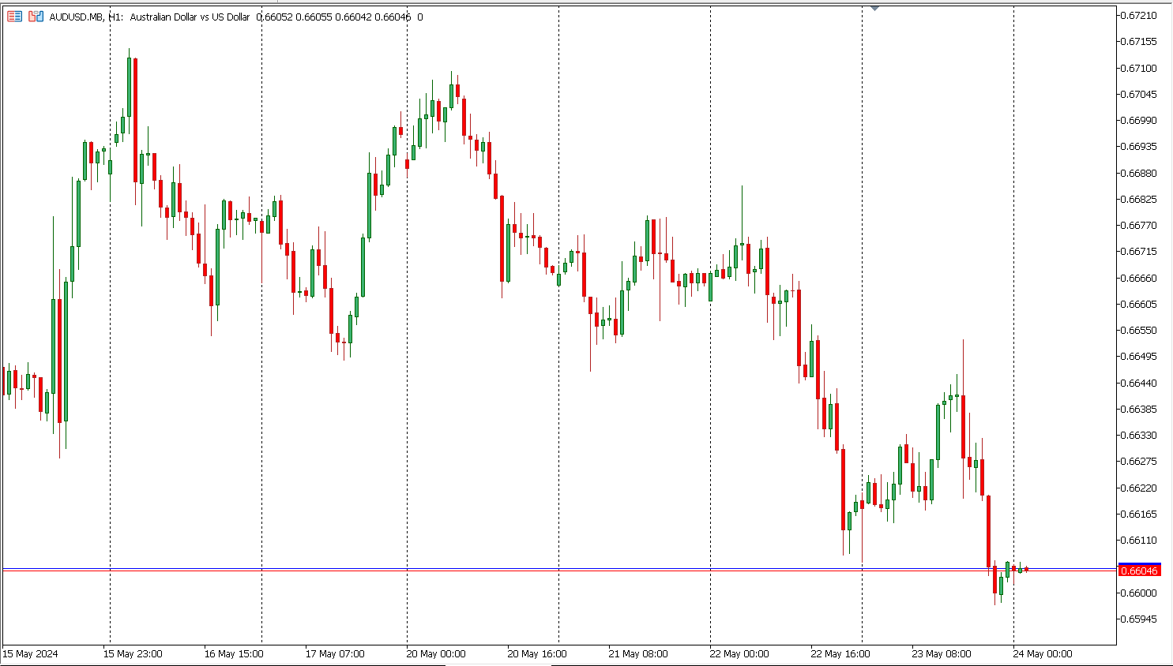Click the high price value 0.66055
Screen dimensions: 1173x666
314,17
